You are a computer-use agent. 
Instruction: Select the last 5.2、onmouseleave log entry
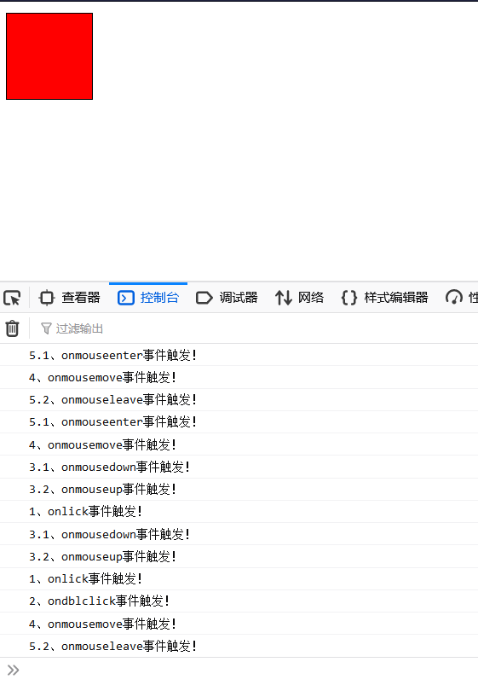[239, 646]
